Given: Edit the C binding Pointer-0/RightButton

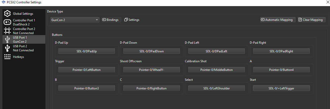Looking at the screenshot, I should point(152,88).
